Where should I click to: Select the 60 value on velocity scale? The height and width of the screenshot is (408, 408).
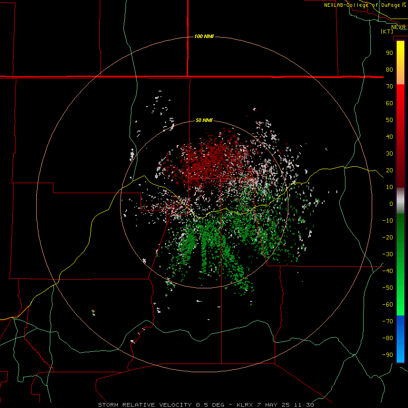[x=389, y=103]
